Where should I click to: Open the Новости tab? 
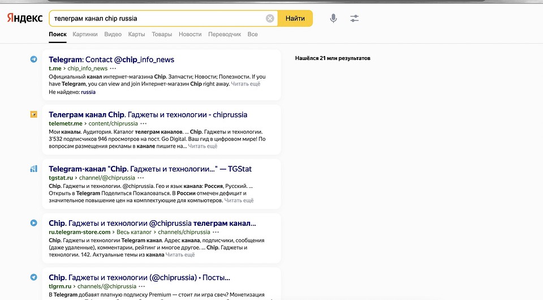click(x=190, y=35)
